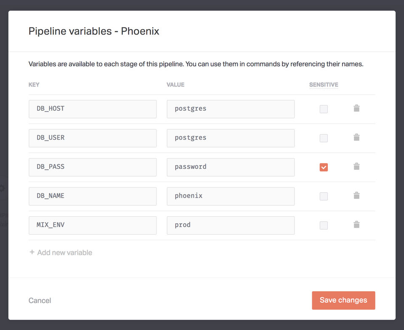Click the Add new variable link

(64, 252)
